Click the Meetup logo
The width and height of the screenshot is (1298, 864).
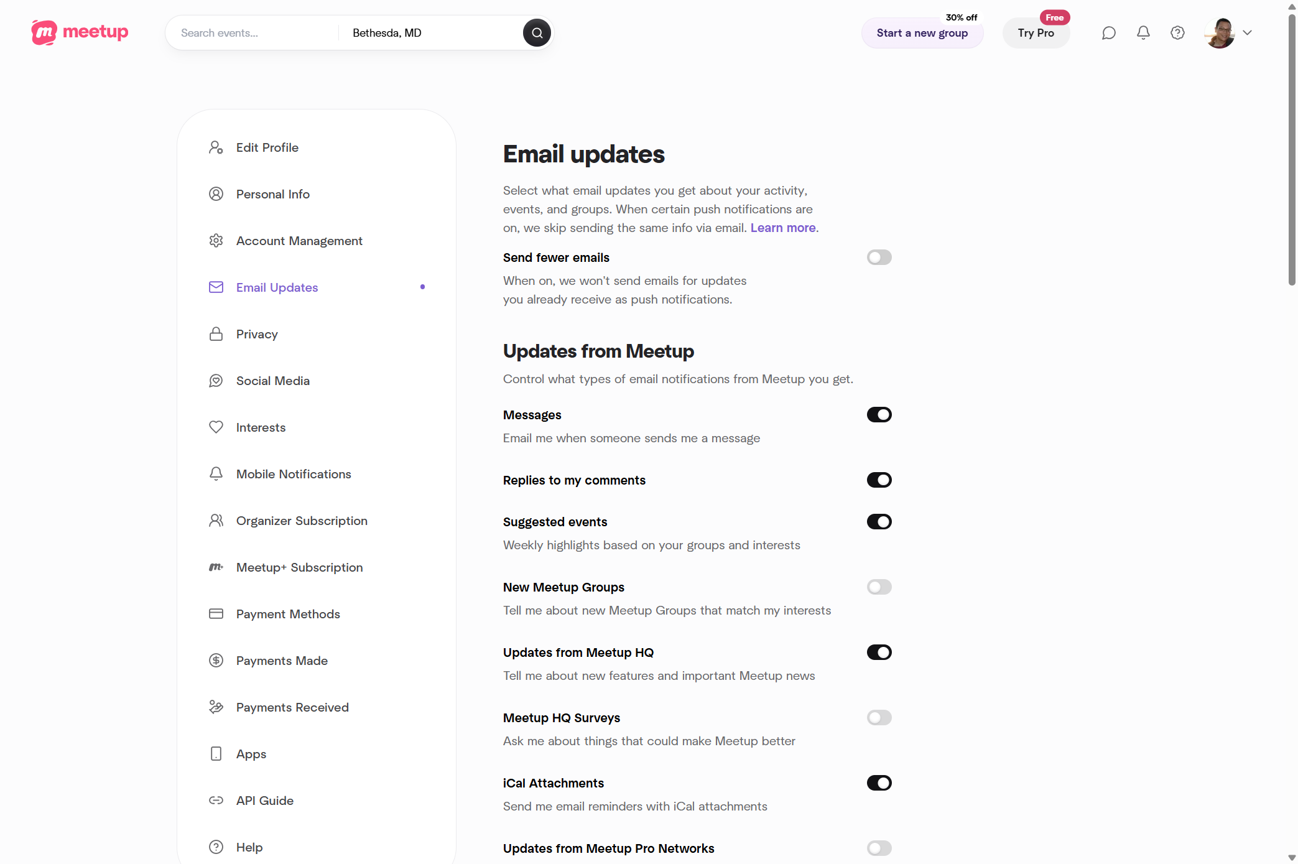pyautogui.click(x=80, y=32)
